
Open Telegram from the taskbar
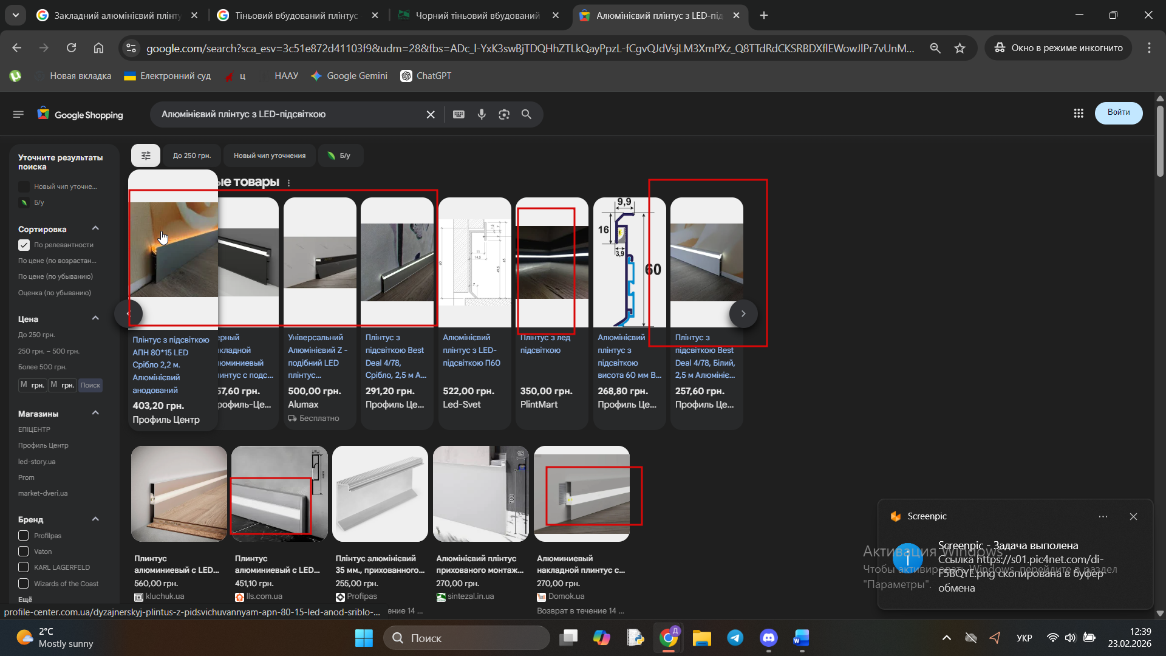[735, 638]
